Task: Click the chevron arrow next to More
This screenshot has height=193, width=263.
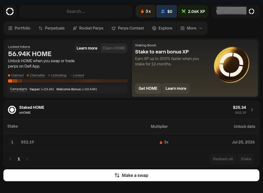Action: click(201, 28)
